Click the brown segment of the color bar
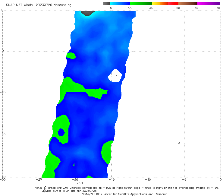Image resolution: width=223 pixels, height=196 pixels. 188,4
